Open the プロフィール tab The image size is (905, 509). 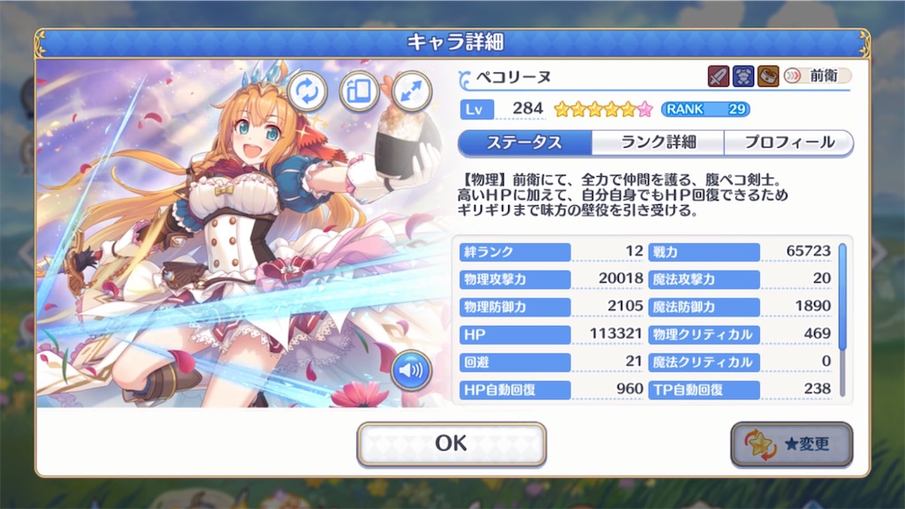pos(788,142)
